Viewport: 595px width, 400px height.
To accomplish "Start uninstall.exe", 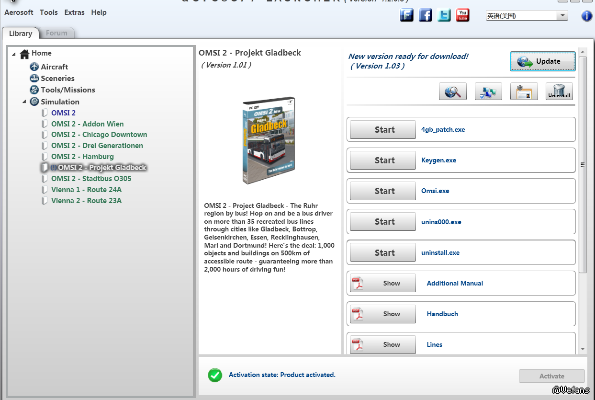I will tap(383, 252).
